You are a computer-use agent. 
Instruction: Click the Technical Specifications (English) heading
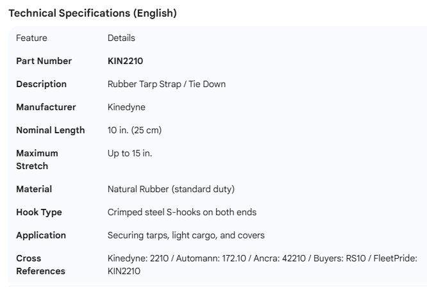pyautogui.click(x=92, y=13)
